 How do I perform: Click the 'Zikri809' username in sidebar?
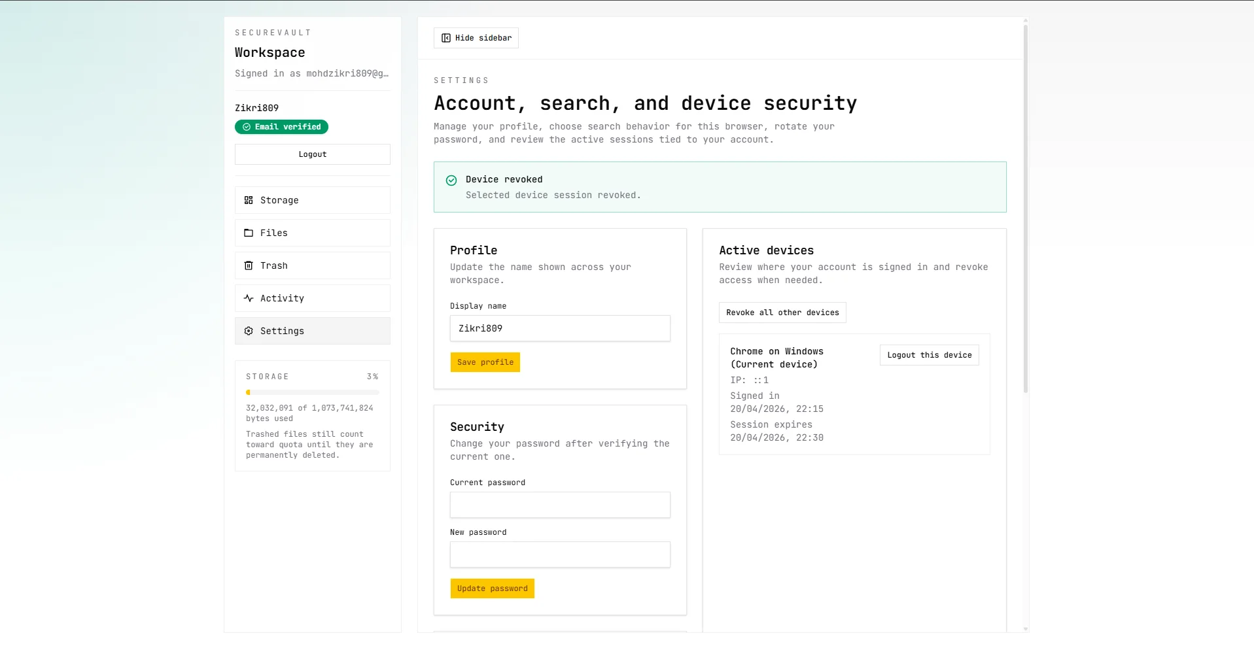tap(257, 108)
